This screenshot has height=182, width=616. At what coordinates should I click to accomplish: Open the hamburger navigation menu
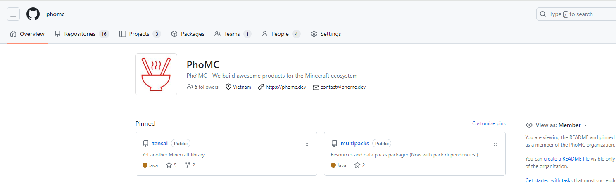pyautogui.click(x=13, y=14)
